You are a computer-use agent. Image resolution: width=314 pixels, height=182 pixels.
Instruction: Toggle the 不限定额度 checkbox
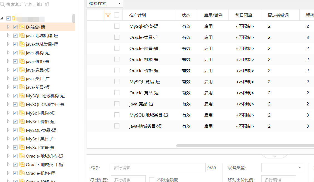tap(152, 180)
